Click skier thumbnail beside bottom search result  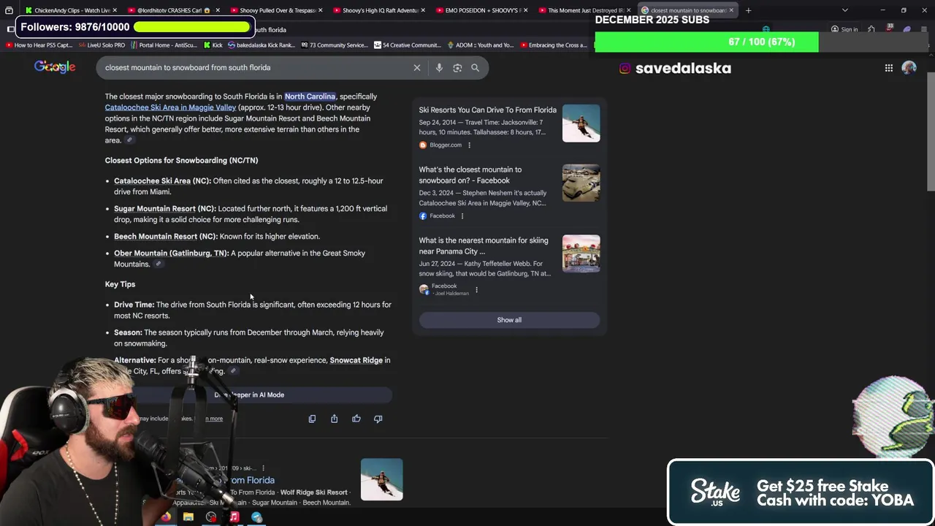(382, 479)
